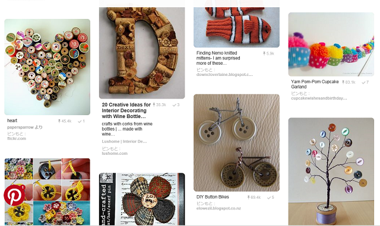The image size is (380, 226).
Task: Click the pin count icon under heart pin
Action: pyautogui.click(x=59, y=121)
